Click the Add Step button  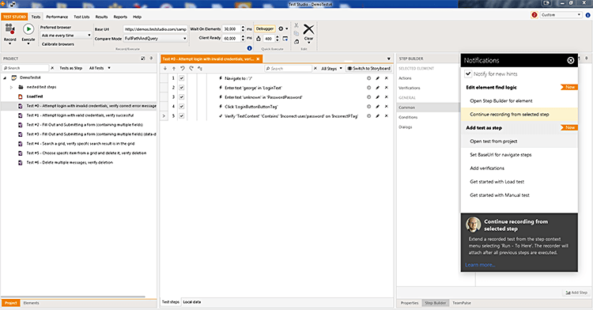click(x=576, y=293)
